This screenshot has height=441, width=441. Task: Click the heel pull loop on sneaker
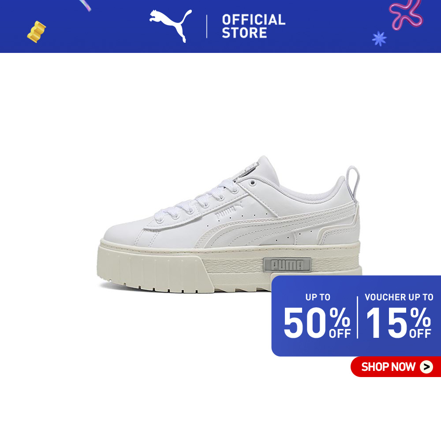point(353,182)
